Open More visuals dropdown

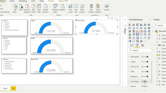tap(82, 9)
